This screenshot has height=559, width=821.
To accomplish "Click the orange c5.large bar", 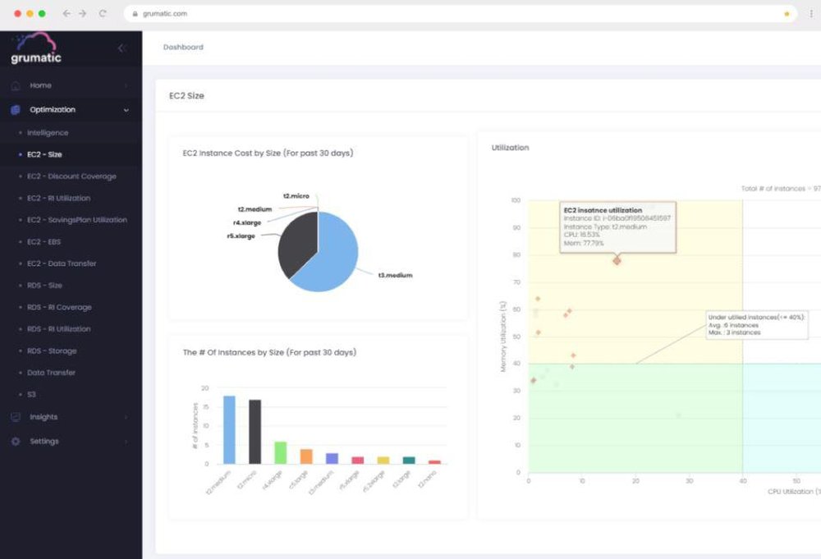I will coord(306,456).
